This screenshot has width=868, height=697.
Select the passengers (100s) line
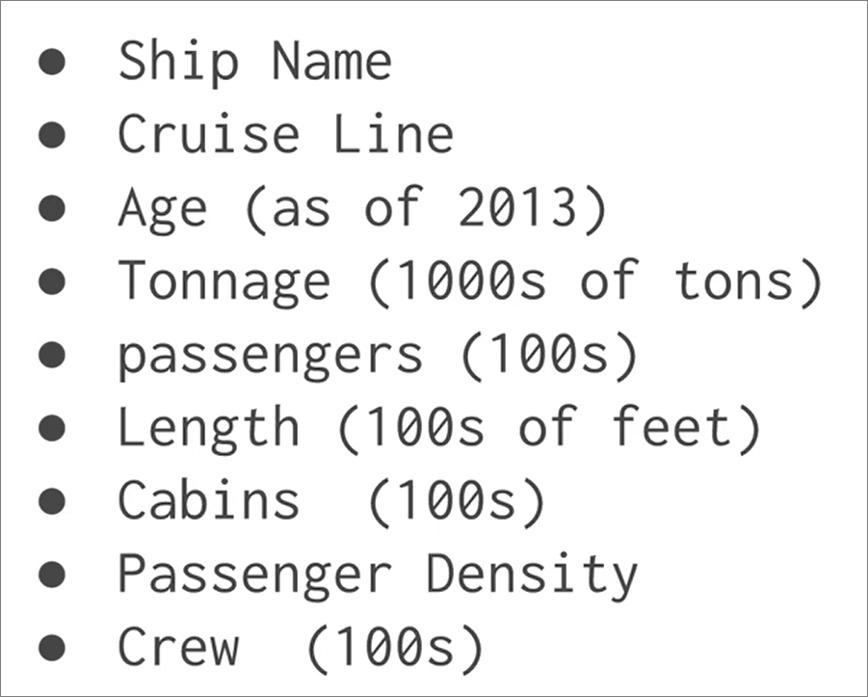click(x=379, y=357)
